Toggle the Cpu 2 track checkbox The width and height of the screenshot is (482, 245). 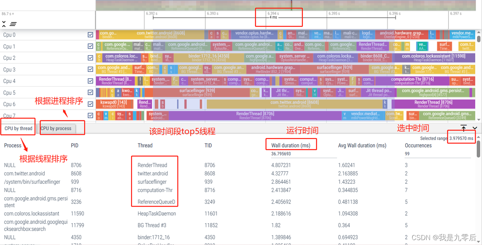tap(90, 58)
